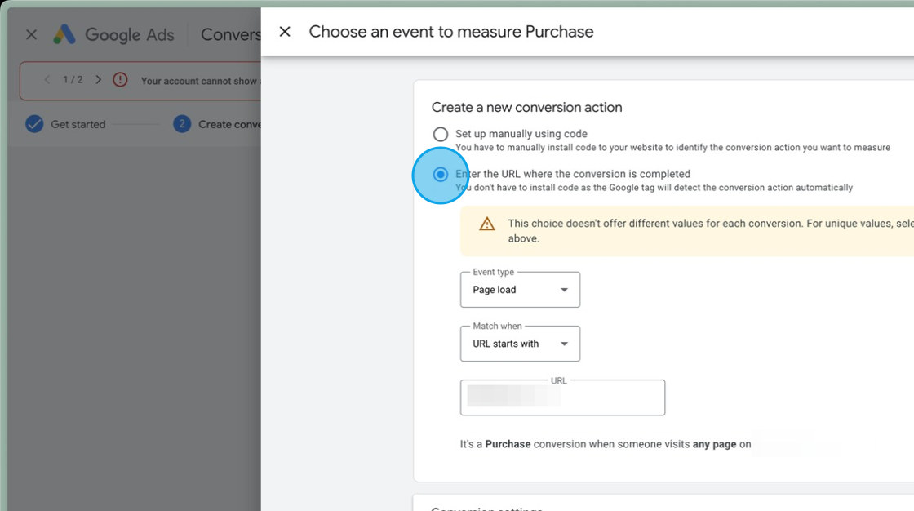Click the next arrow in the alert pagination
Screen dimensions: 914x511
[x=98, y=80]
